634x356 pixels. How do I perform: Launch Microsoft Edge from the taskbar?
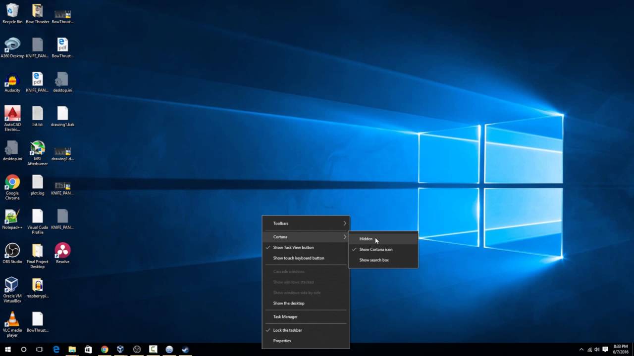click(x=56, y=349)
